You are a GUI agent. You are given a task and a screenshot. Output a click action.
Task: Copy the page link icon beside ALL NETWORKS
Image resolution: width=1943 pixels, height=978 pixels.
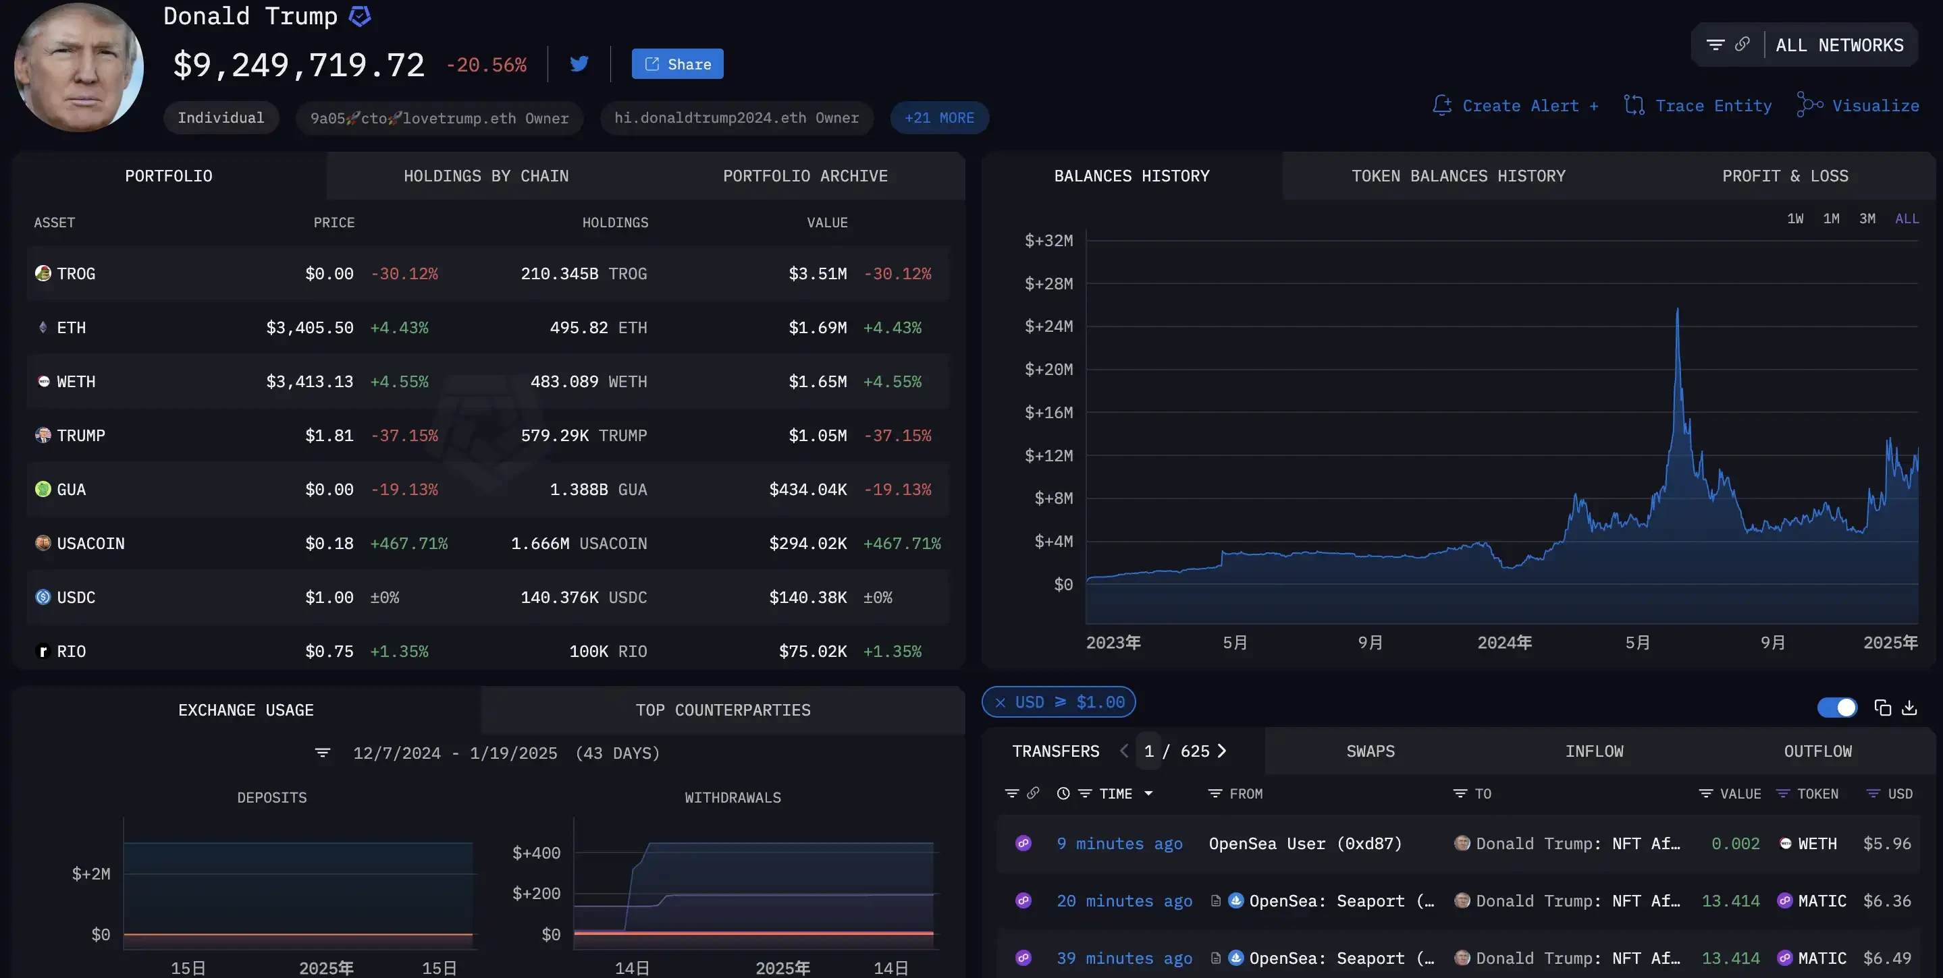tap(1743, 45)
